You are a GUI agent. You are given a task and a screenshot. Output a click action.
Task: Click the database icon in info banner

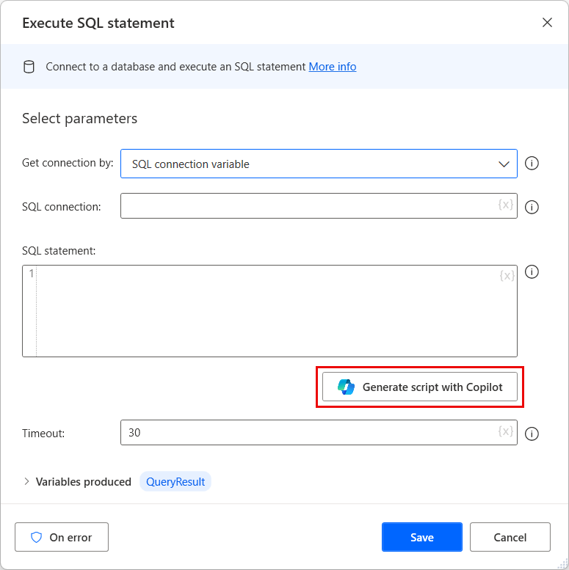pos(29,67)
